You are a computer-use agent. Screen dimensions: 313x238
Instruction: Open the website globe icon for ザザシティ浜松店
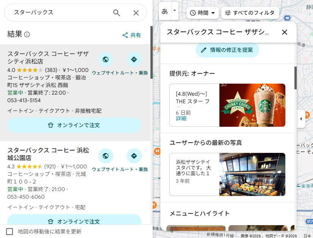(x=105, y=59)
